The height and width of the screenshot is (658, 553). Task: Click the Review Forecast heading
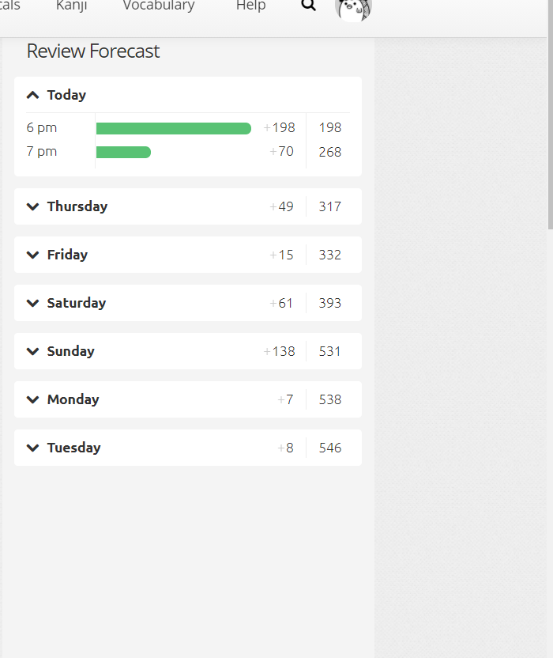[x=93, y=51]
